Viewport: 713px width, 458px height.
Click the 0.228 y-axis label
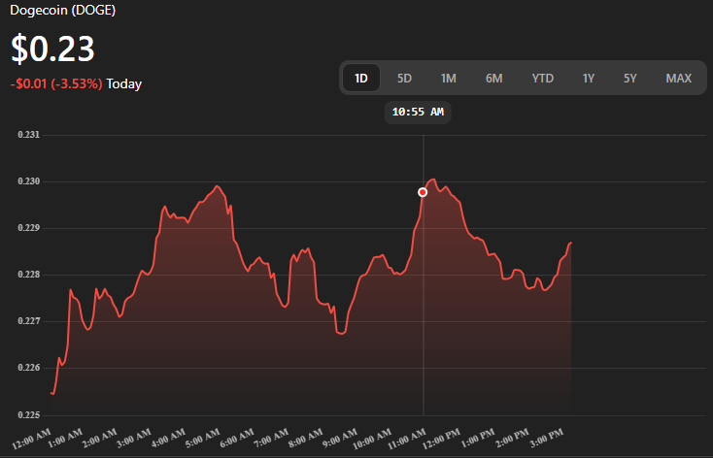pyautogui.click(x=28, y=275)
